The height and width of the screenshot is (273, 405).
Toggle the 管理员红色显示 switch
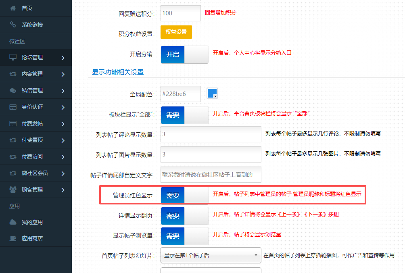pos(184,196)
